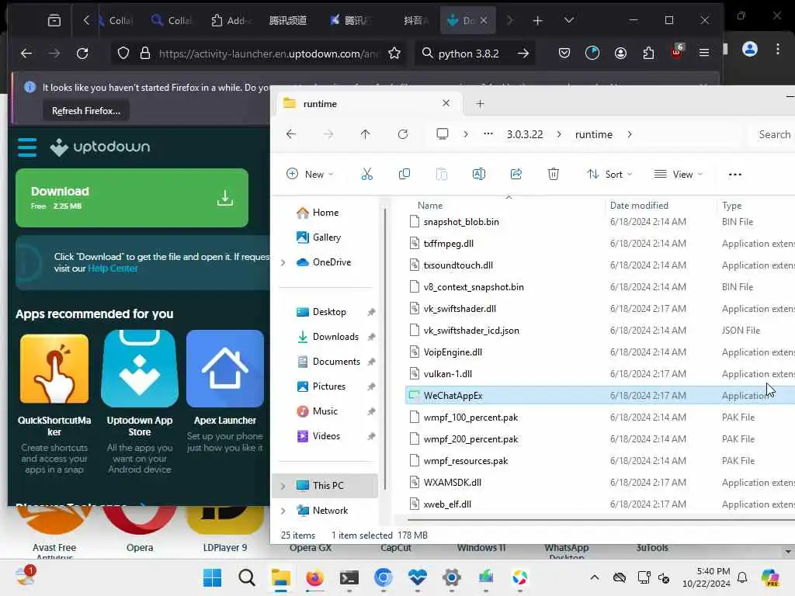This screenshot has width=795, height=596.
Task: Click the Share icon in File Explorer toolbar
Action: (x=516, y=175)
